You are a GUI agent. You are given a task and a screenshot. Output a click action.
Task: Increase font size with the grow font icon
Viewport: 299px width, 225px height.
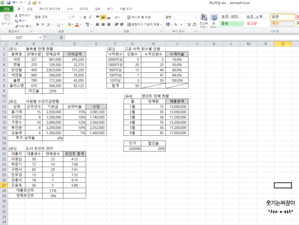pos(85,17)
